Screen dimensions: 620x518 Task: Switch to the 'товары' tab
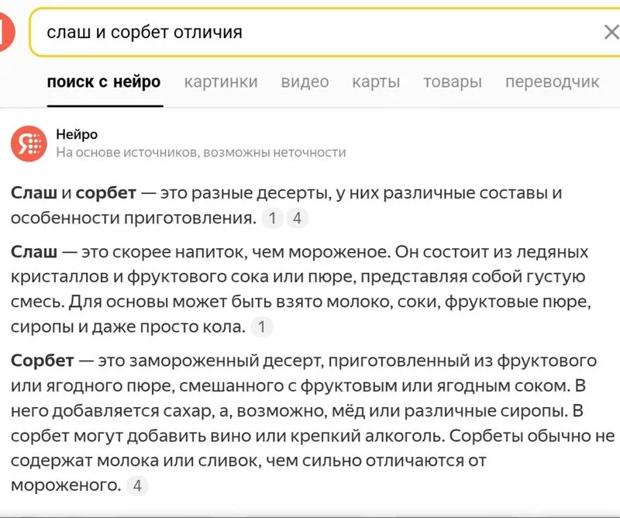click(x=453, y=82)
